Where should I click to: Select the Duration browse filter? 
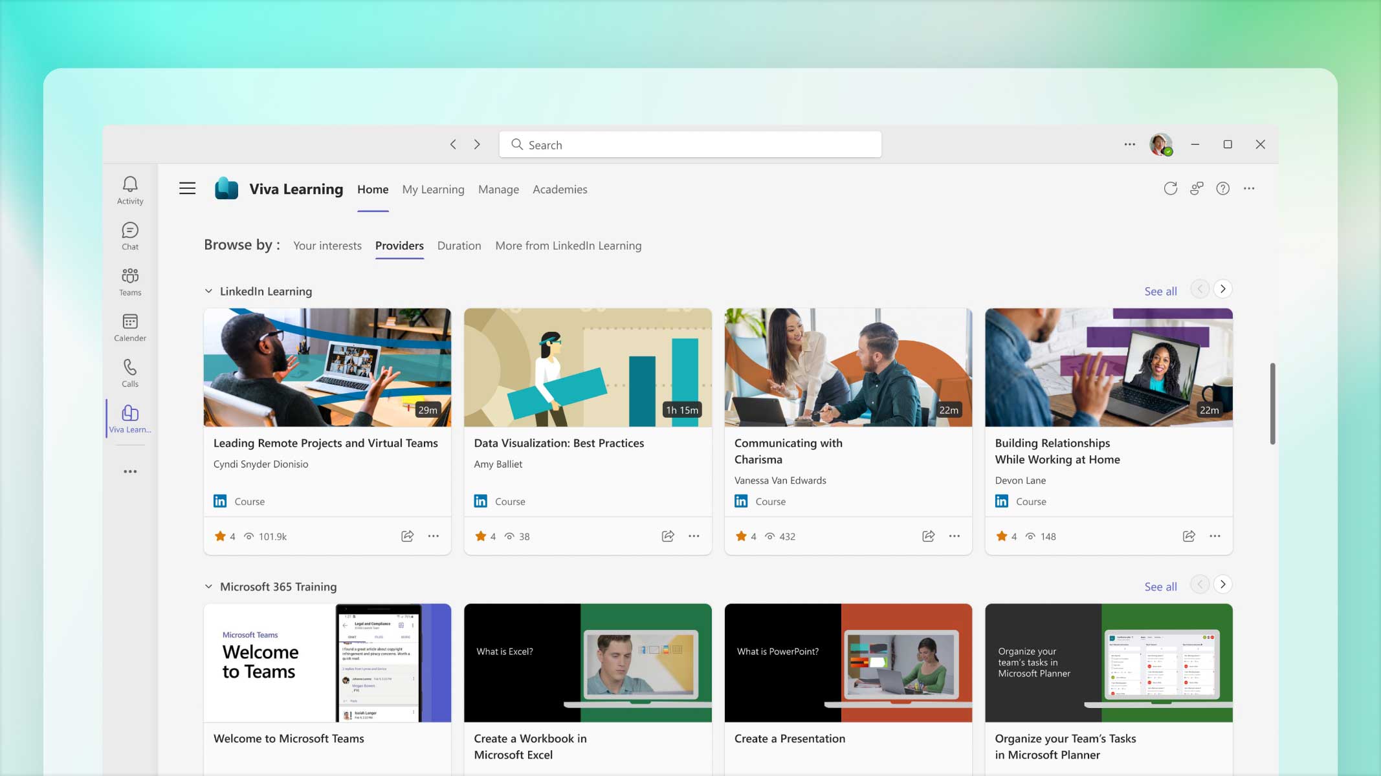click(x=459, y=245)
